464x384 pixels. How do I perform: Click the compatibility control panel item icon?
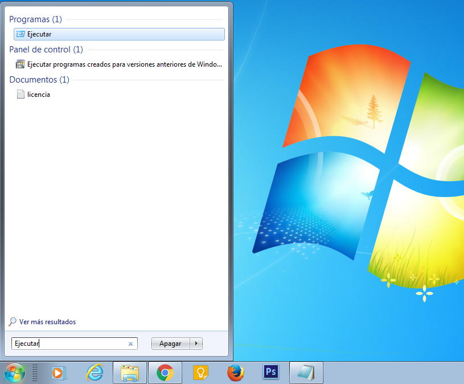click(x=20, y=64)
